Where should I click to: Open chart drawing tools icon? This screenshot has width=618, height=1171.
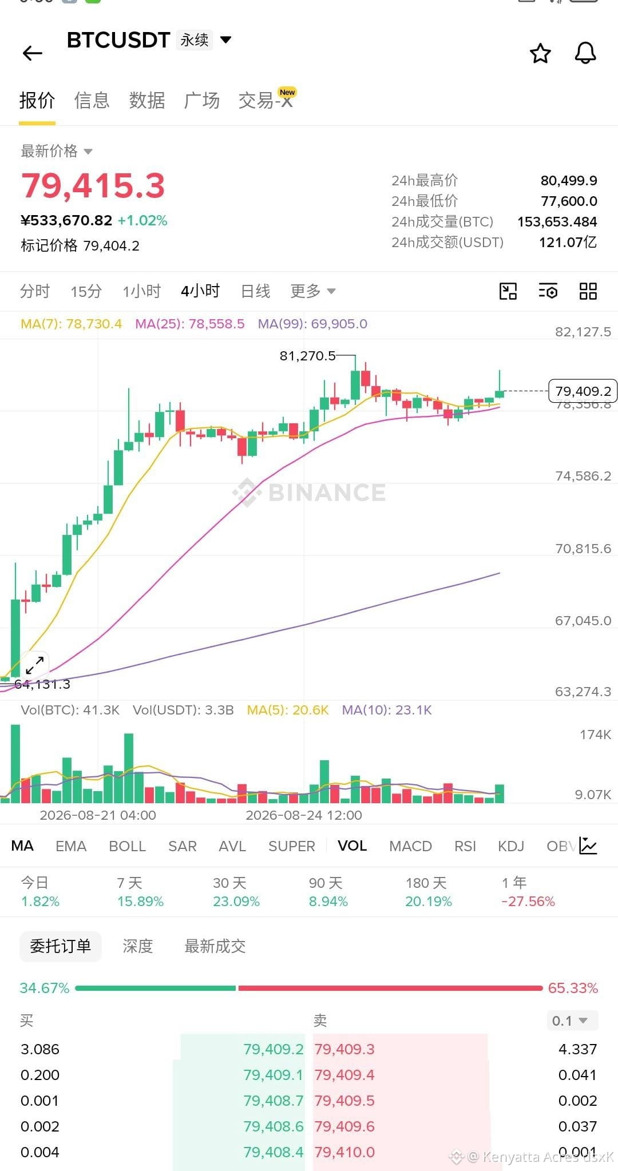[508, 291]
